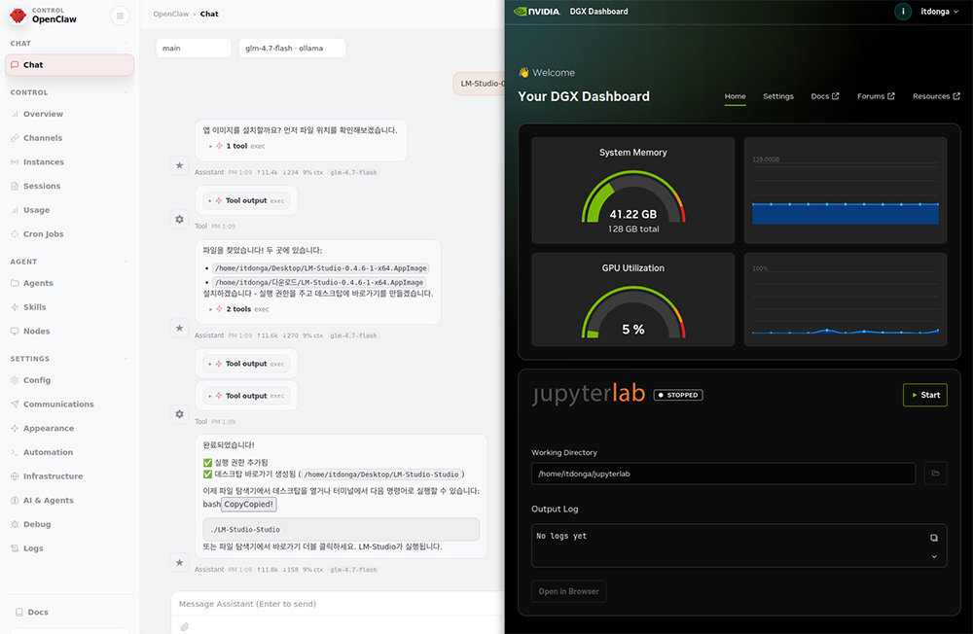Image resolution: width=973 pixels, height=634 pixels.
Task: Expand the '2 tools exec' disclosure
Action: coord(239,309)
